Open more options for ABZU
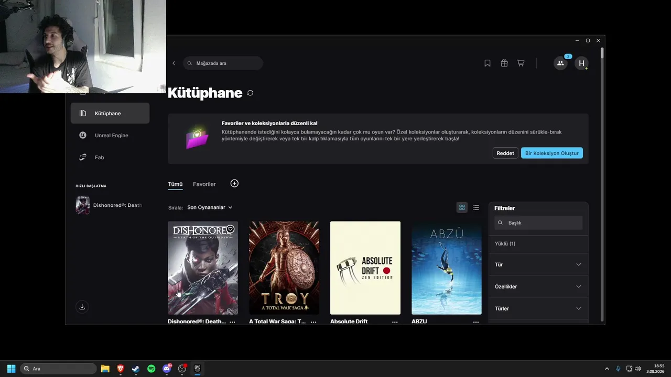The height and width of the screenshot is (377, 671). click(476, 321)
